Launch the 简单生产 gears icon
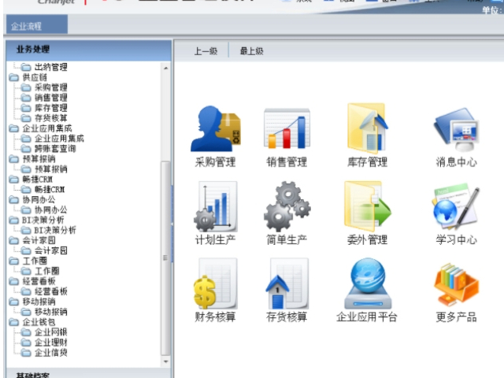This screenshot has height=378, width=504. pyautogui.click(x=287, y=206)
